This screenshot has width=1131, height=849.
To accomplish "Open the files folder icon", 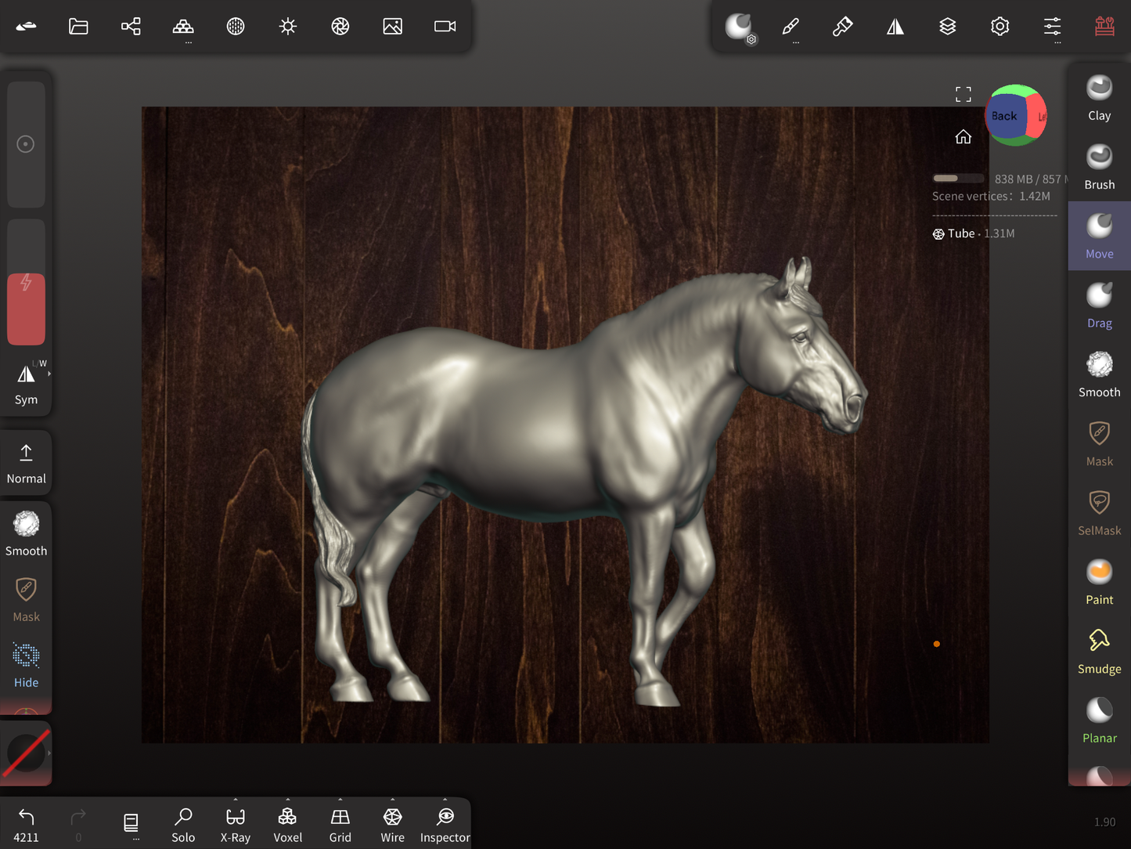I will (x=78, y=27).
